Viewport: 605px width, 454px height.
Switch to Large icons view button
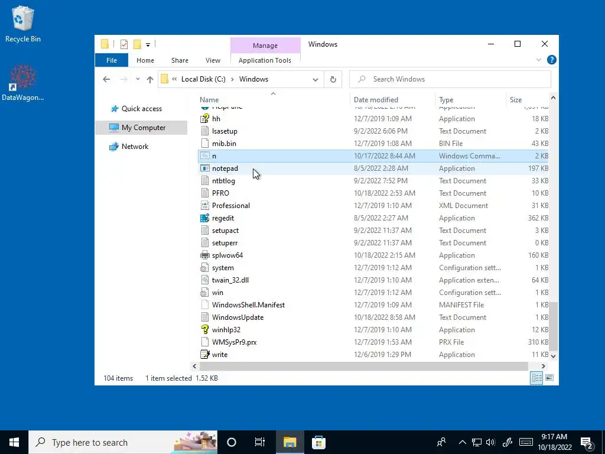point(549,378)
